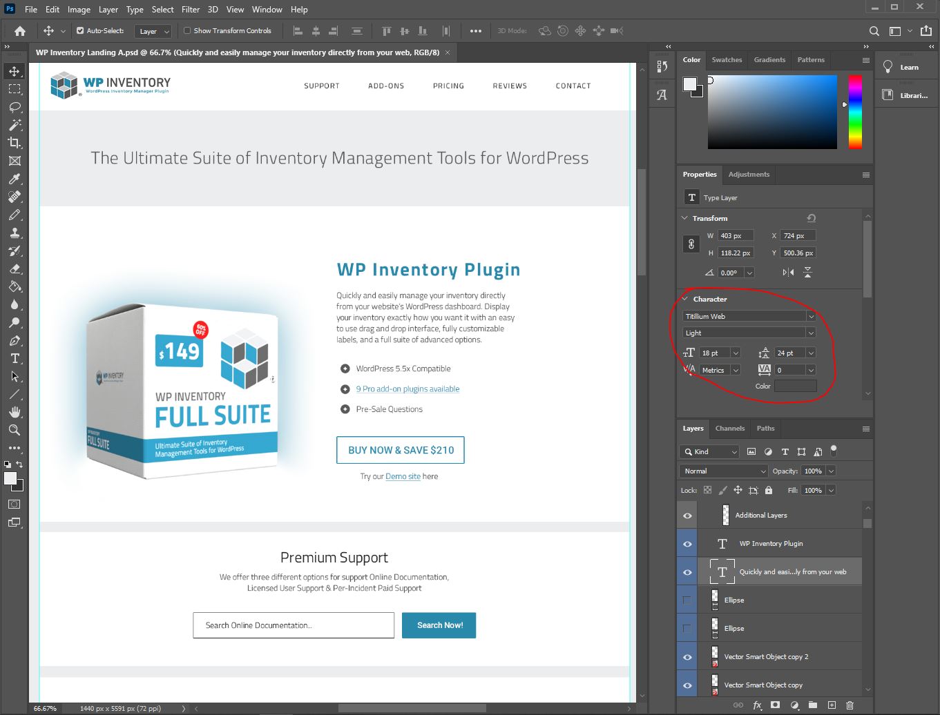Screen dimensions: 940x715
Task: Switch to the Adjustments tab
Action: (749, 175)
